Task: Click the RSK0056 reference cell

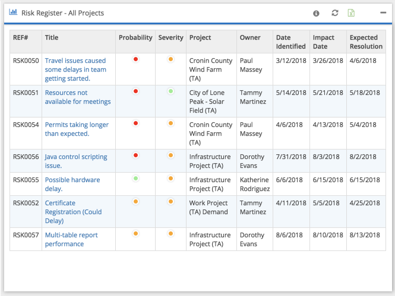Action: click(x=26, y=157)
